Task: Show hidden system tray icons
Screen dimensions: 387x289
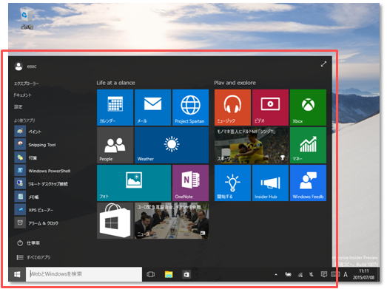Action: (276, 274)
